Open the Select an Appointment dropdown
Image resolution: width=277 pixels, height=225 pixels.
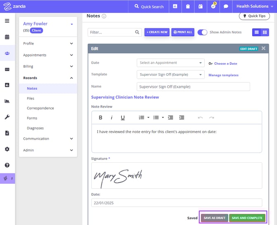tap(170, 63)
